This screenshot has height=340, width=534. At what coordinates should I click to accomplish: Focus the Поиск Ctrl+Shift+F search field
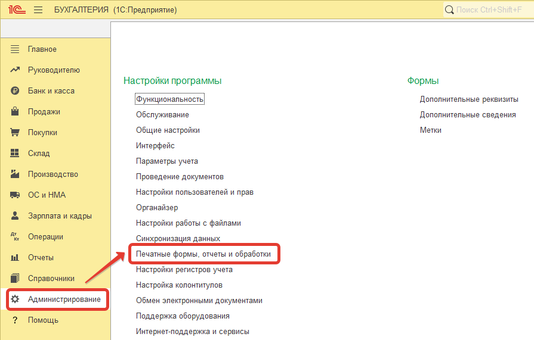(x=489, y=10)
